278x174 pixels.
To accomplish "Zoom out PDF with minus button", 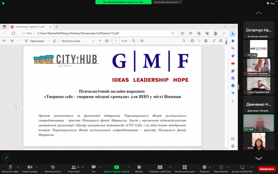I will click(93, 41).
